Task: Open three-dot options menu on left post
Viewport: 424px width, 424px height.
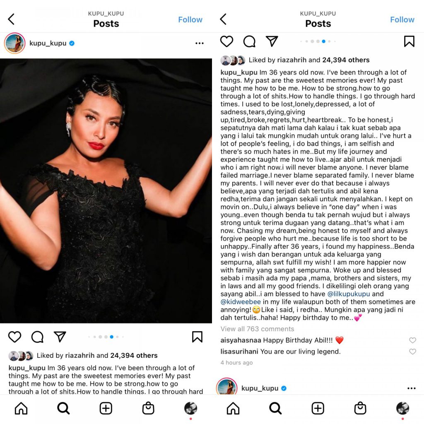Action: click(200, 43)
